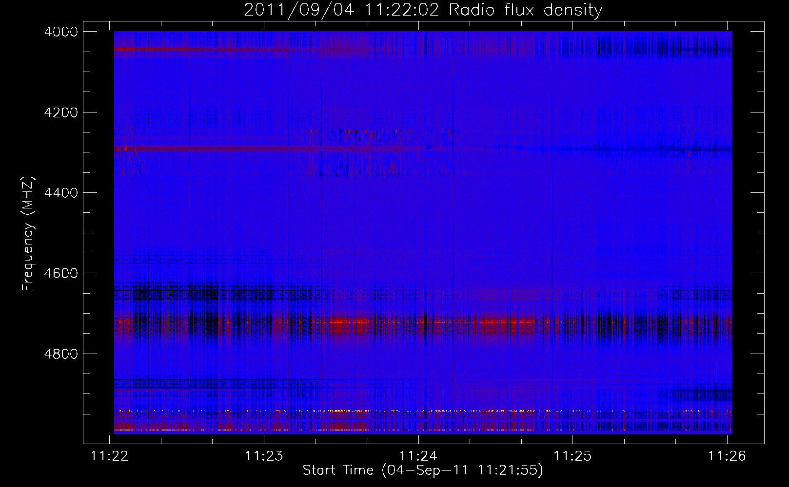This screenshot has height=487, width=789.
Task: Click the 11:26 time tick label
Action: [x=727, y=456]
